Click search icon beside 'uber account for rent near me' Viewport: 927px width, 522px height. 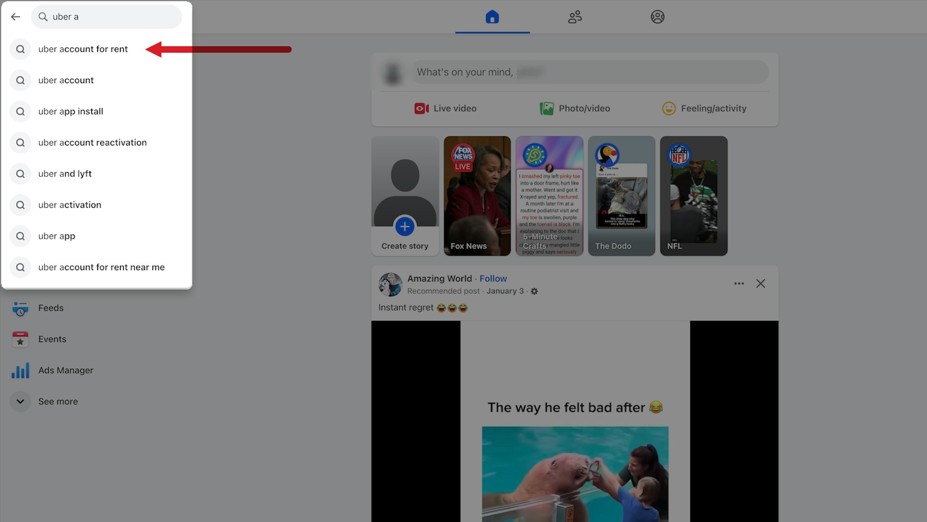click(x=20, y=267)
